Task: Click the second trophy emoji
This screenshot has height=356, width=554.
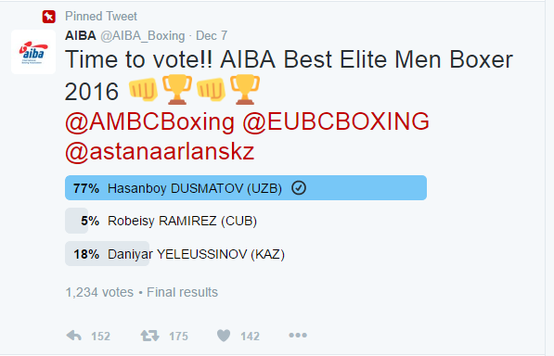Action: (245, 90)
